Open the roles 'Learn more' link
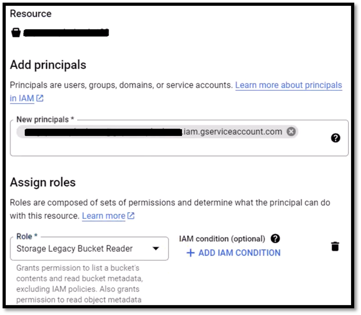Image resolution: width=361 pixels, height=315 pixels. (103, 216)
